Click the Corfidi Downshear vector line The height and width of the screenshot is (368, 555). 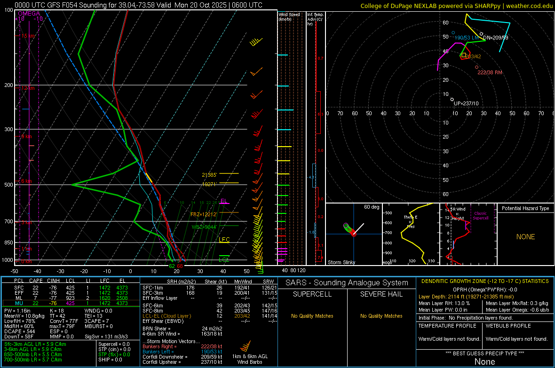[x=182, y=357]
